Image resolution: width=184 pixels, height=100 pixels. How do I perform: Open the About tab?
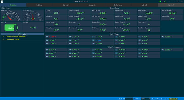[x=145, y=5]
